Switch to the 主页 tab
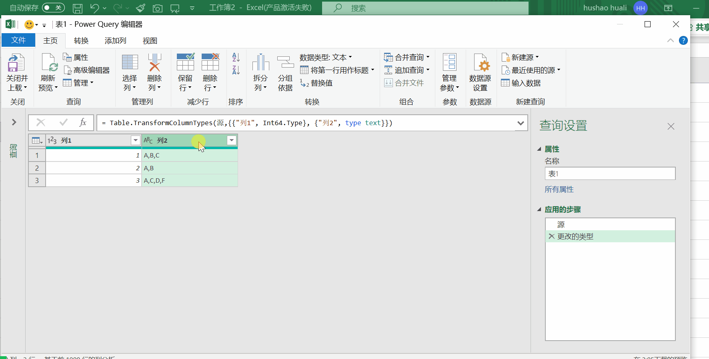 tap(50, 40)
